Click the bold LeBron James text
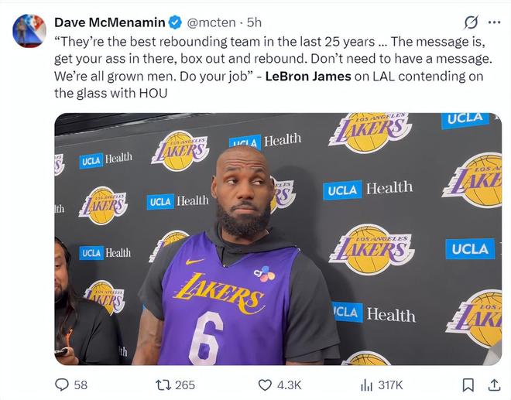Screen dimensions: 511x400 [307, 77]
